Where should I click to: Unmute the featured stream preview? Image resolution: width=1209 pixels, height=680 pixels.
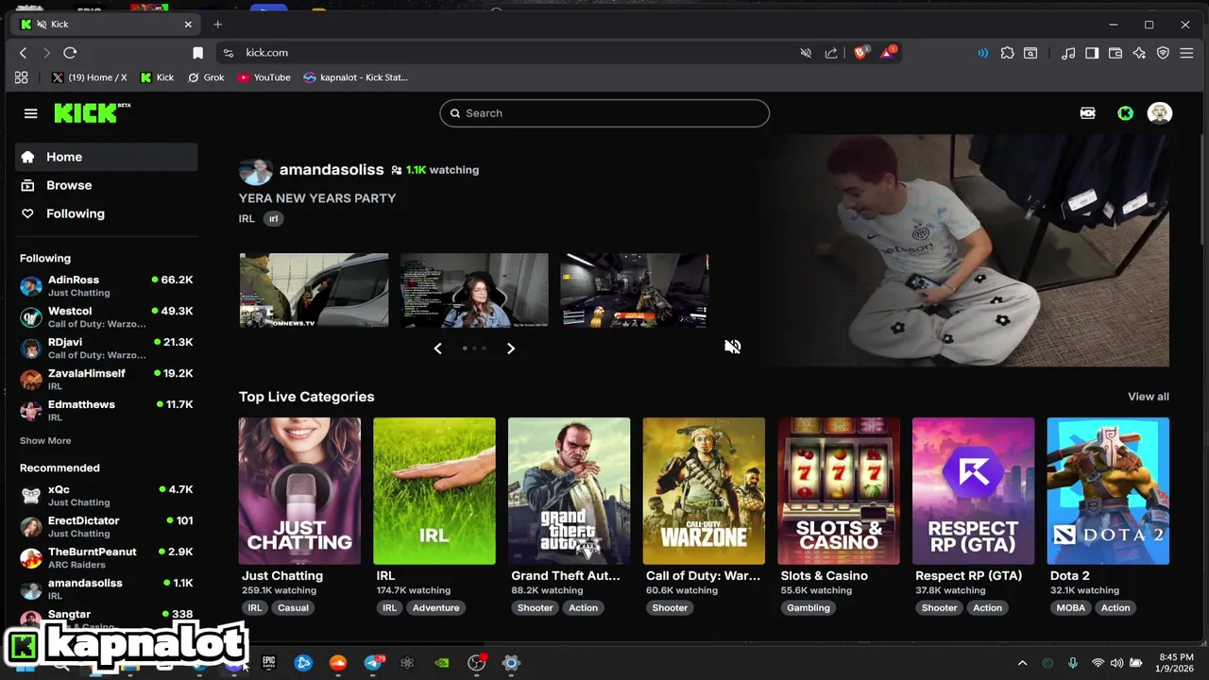732,347
